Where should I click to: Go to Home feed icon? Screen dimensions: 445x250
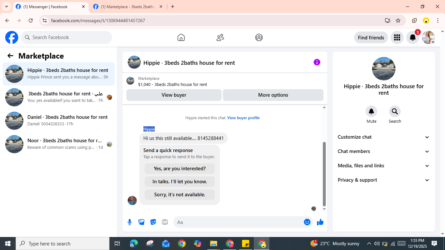pyautogui.click(x=181, y=37)
